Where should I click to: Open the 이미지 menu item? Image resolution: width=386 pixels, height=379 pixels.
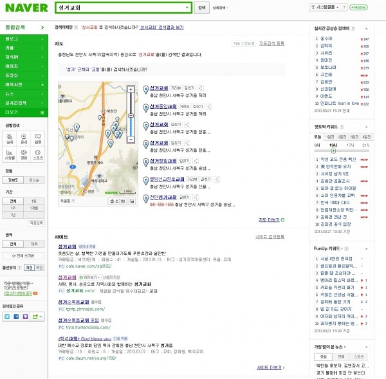coord(24,66)
